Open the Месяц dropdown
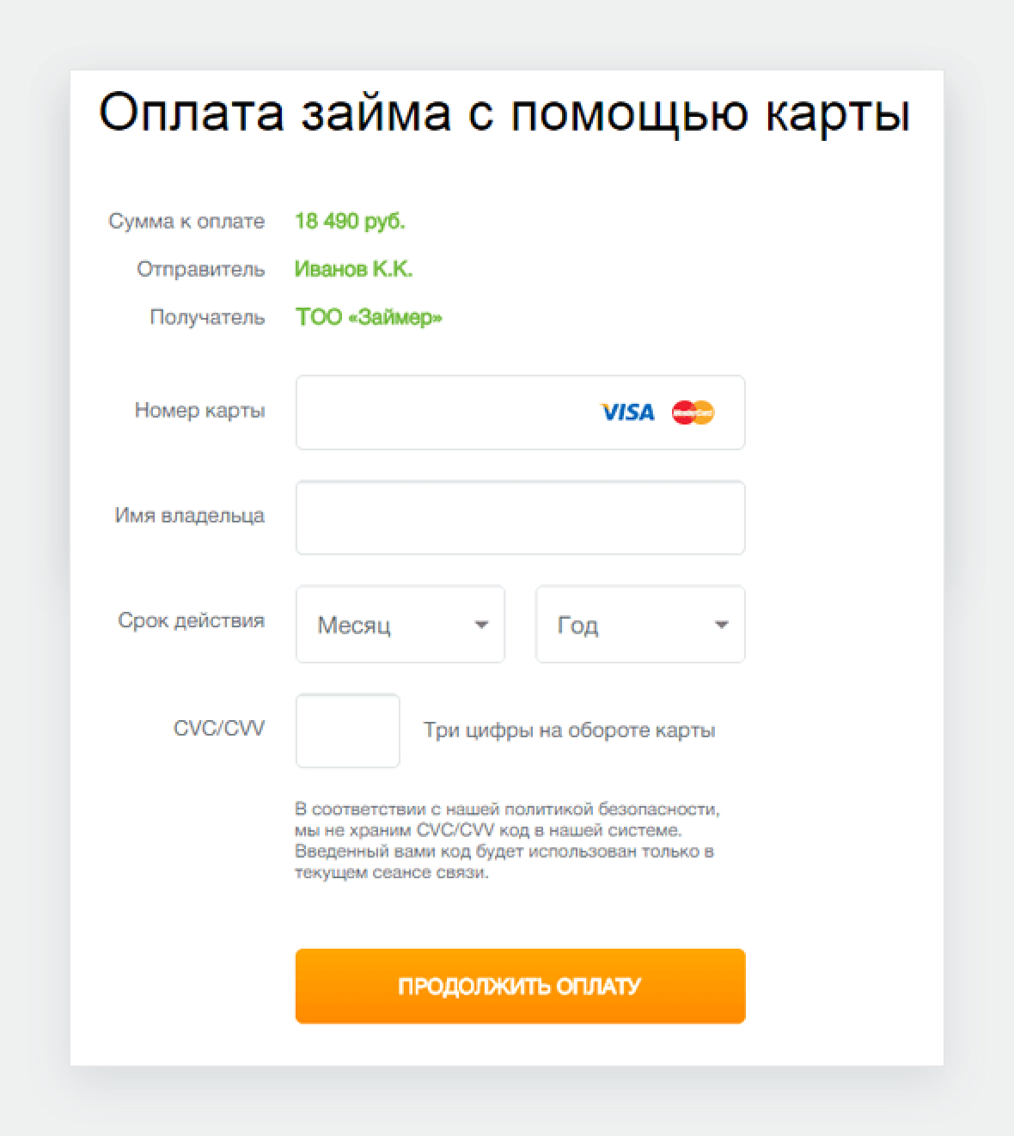The height and width of the screenshot is (1136, 1014). (x=400, y=625)
